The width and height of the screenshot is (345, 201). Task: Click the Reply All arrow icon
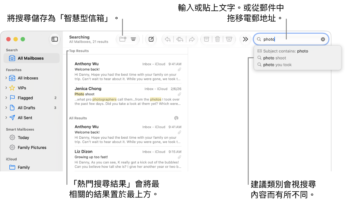click(x=180, y=39)
